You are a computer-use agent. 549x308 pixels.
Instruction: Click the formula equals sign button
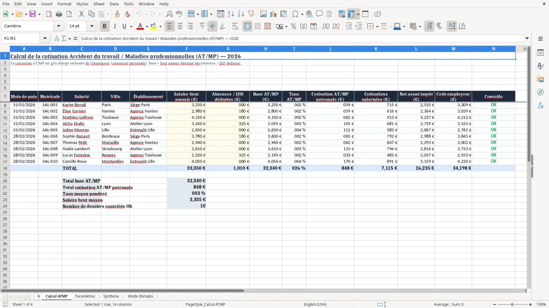click(x=75, y=38)
